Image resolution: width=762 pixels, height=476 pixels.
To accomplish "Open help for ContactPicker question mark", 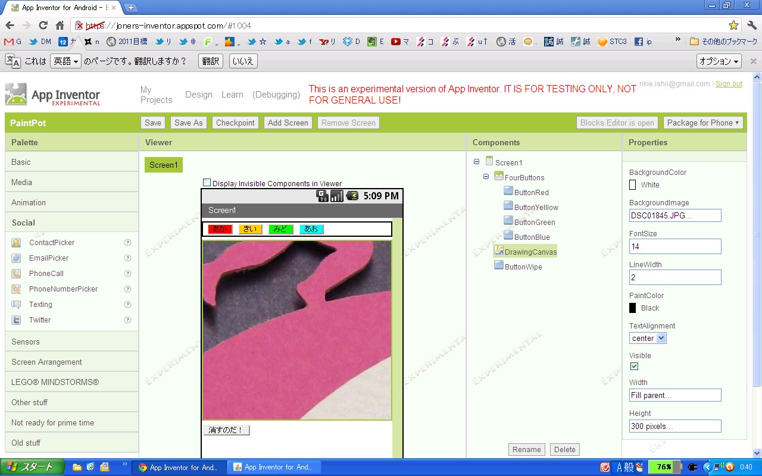I will click(x=127, y=243).
